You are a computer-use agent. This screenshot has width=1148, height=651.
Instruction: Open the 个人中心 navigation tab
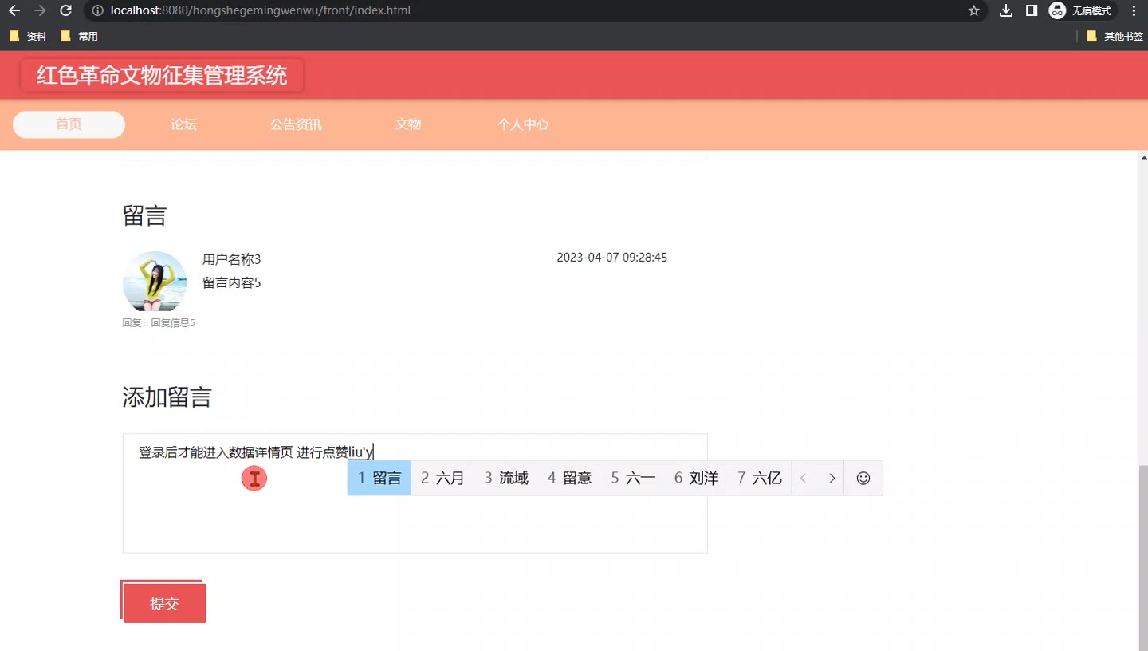pos(523,124)
